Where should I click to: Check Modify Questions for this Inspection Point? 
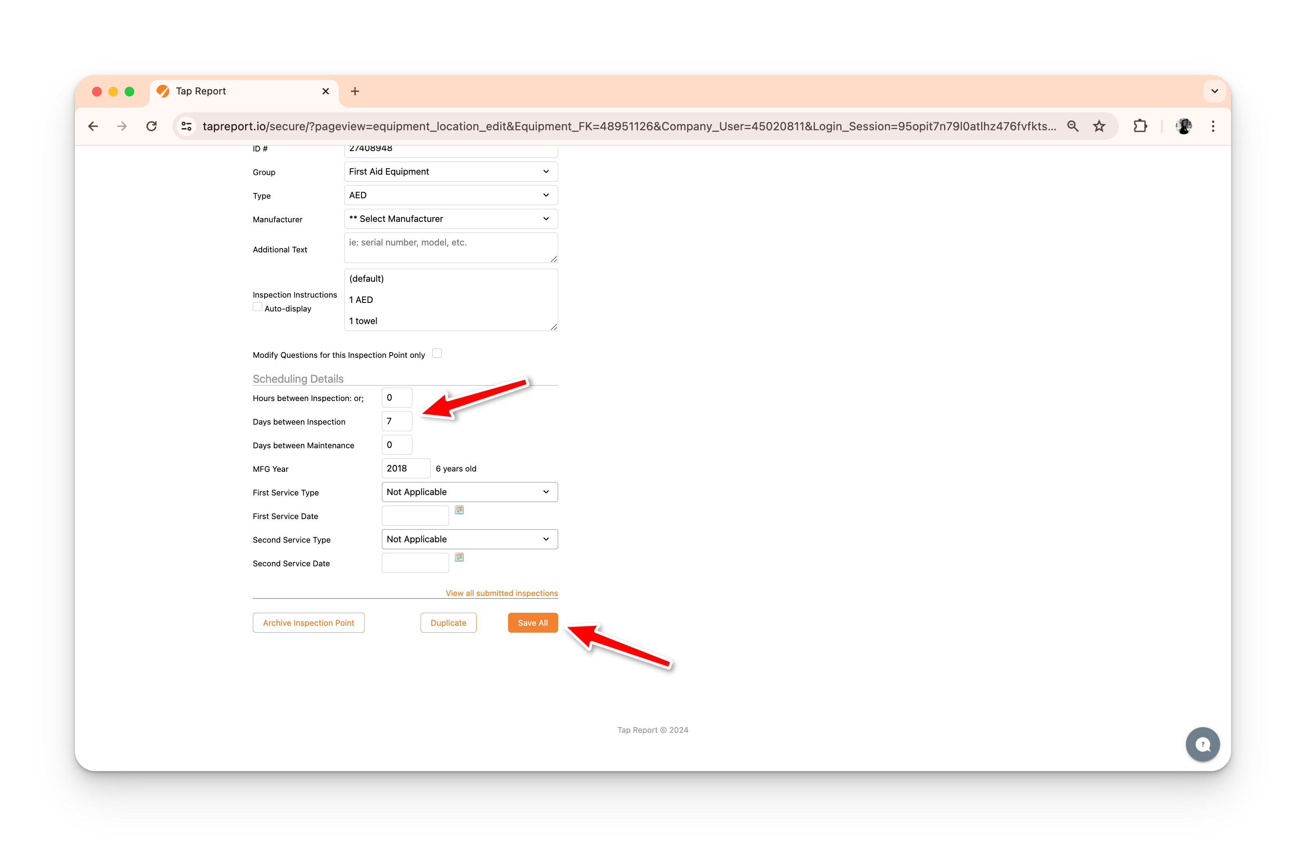point(437,353)
